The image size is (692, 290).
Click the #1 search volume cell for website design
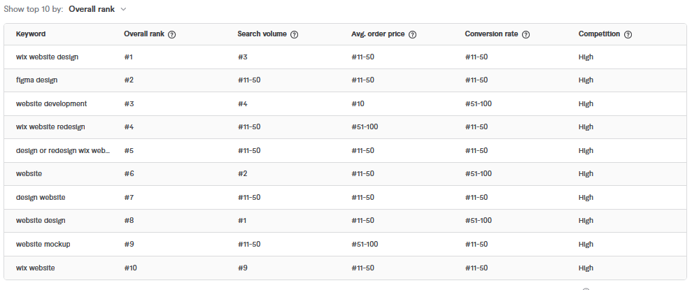(242, 220)
